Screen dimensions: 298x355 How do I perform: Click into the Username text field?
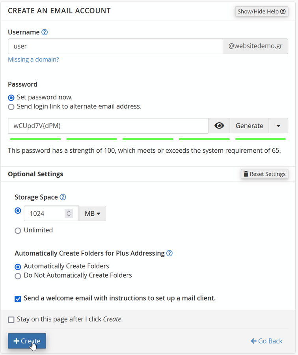coord(115,46)
